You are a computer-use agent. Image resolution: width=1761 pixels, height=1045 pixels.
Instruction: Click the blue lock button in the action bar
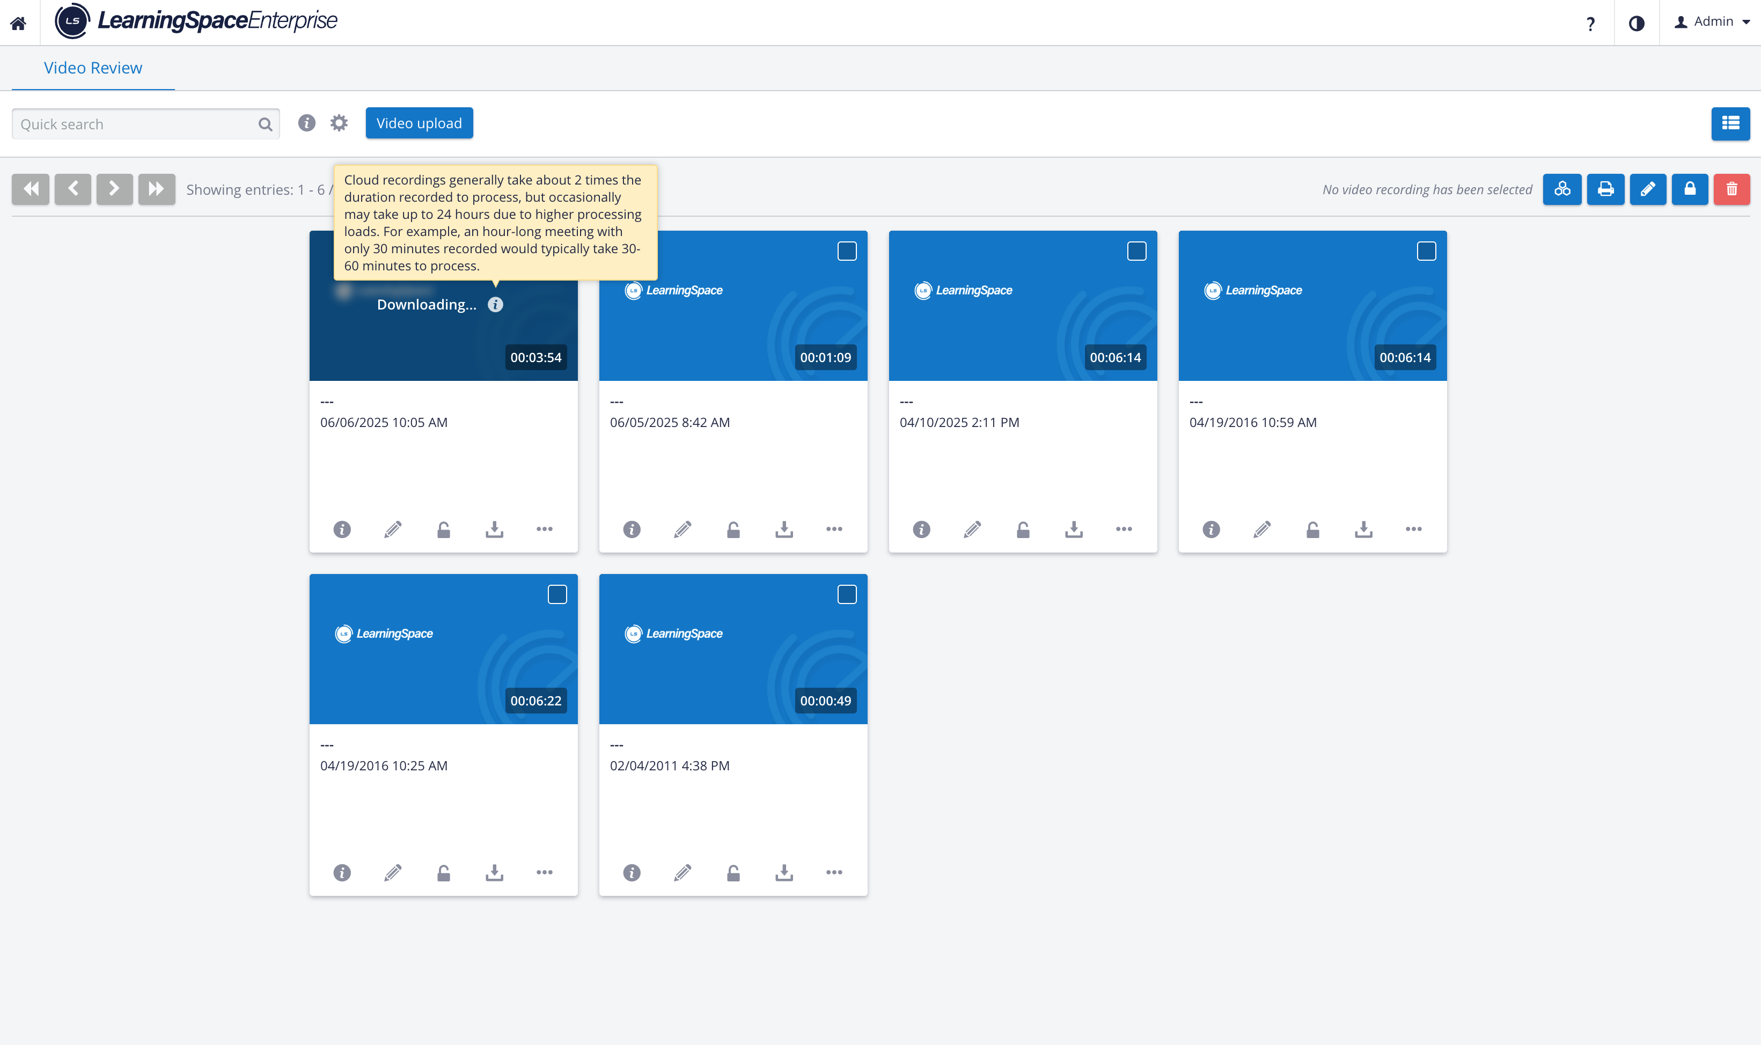(x=1690, y=189)
